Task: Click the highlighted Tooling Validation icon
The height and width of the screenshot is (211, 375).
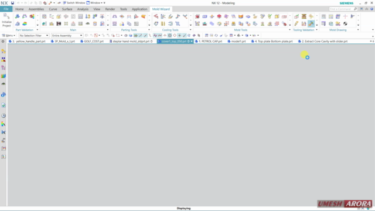Action: (311, 23)
